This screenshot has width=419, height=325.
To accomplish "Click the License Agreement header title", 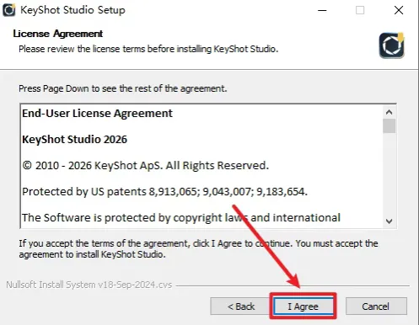I will (x=58, y=34).
